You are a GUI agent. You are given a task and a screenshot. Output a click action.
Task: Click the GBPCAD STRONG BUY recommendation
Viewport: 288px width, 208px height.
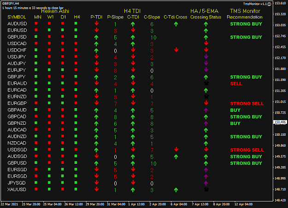246,117
